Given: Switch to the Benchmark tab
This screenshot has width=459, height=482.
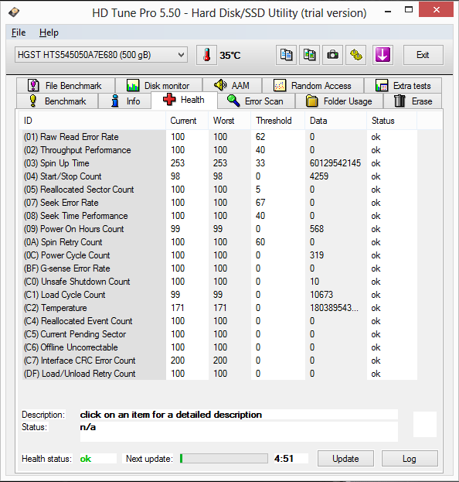Looking at the screenshot, I should coord(57,101).
